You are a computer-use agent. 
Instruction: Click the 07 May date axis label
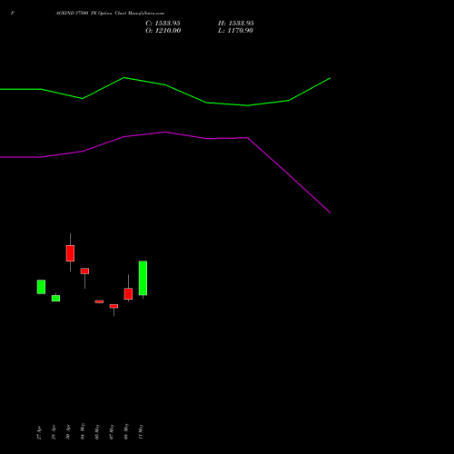(x=112, y=431)
